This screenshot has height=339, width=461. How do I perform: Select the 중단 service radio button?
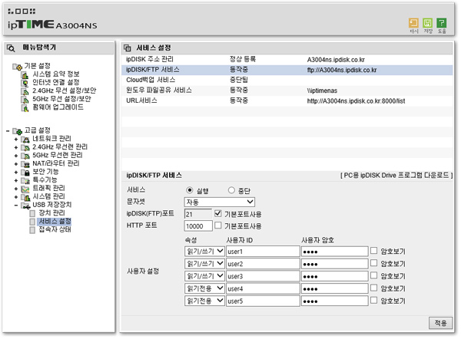click(231, 190)
